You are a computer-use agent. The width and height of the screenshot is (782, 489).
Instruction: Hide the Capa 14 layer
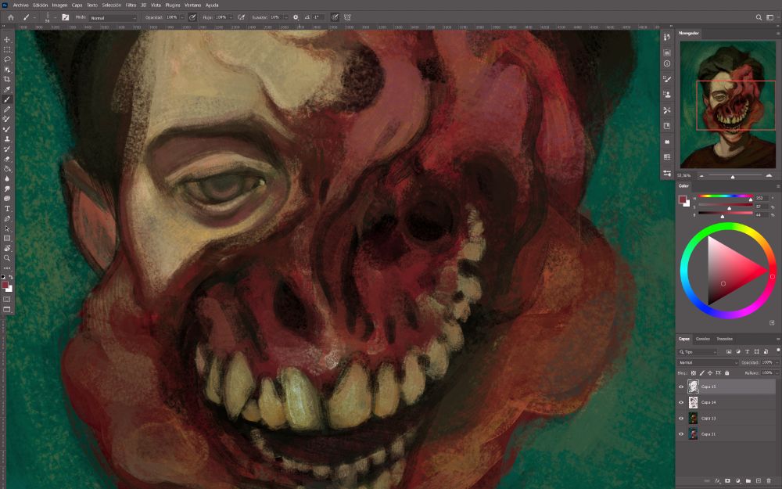681,403
